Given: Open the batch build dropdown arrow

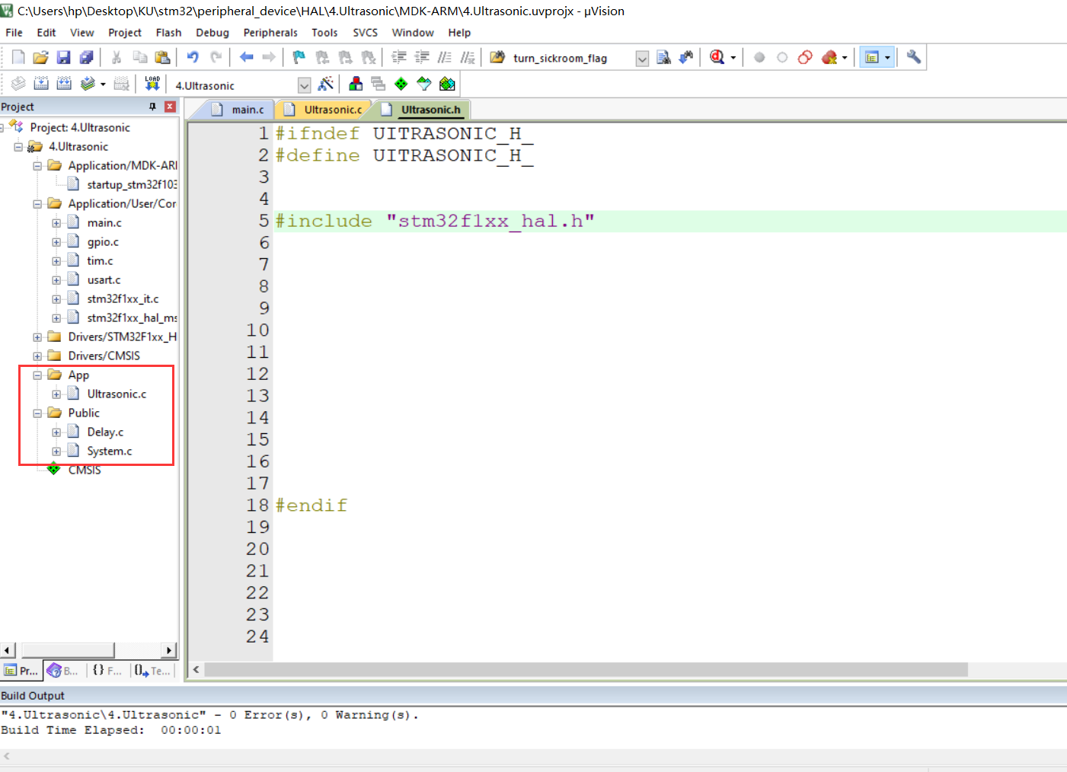Looking at the screenshot, I should point(103,85).
